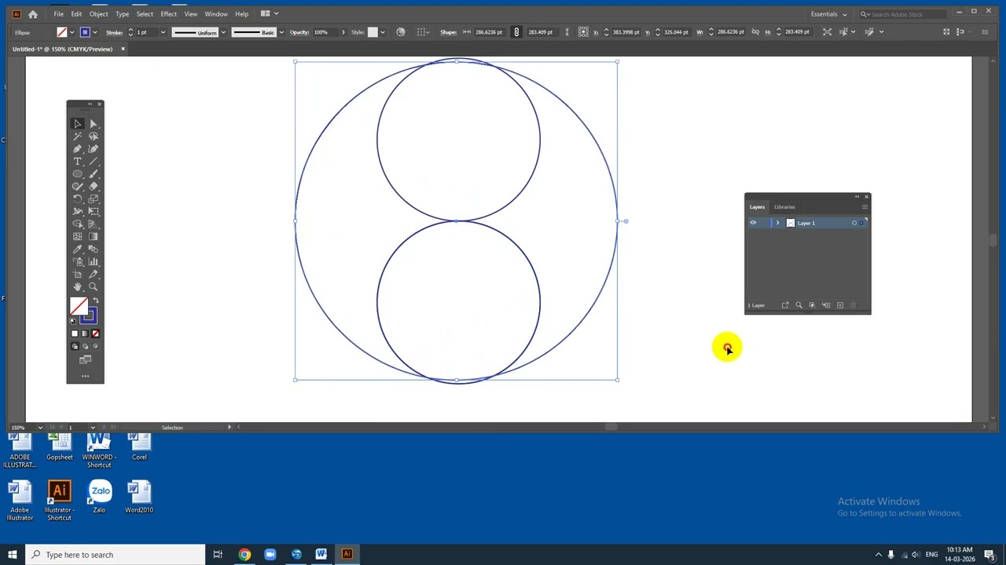Screen dimensions: 1006x565
Task: Expand Layer 1 disclosure arrow
Action: 777,223
